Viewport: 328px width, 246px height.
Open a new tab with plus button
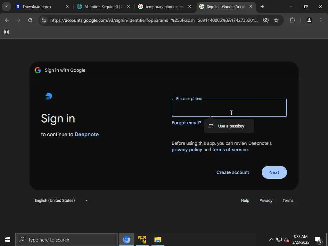tap(262, 6)
